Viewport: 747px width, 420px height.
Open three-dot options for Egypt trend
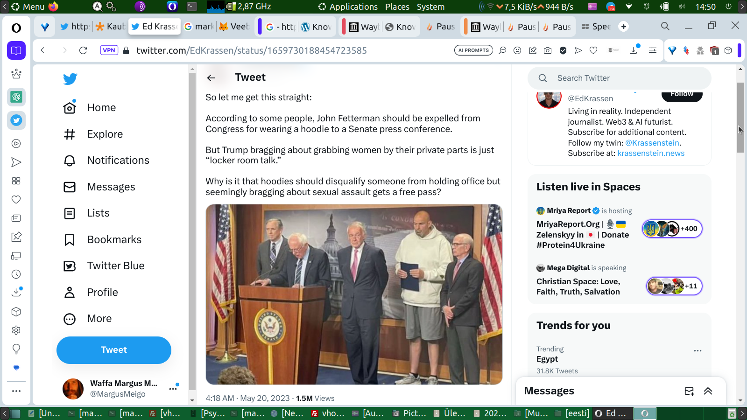pos(698,350)
